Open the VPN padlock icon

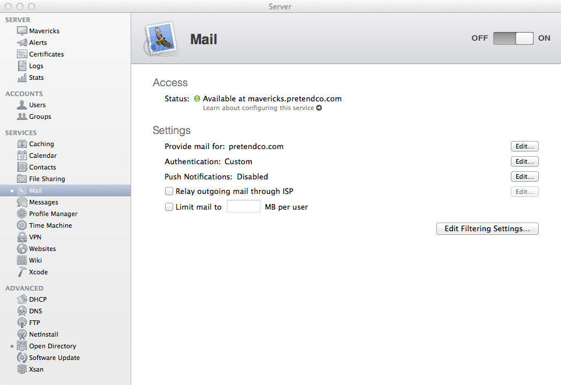point(22,237)
